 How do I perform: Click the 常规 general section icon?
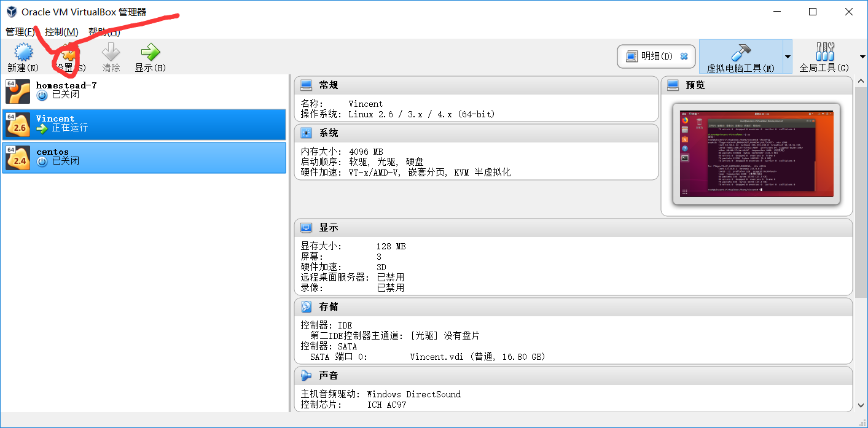click(x=307, y=85)
